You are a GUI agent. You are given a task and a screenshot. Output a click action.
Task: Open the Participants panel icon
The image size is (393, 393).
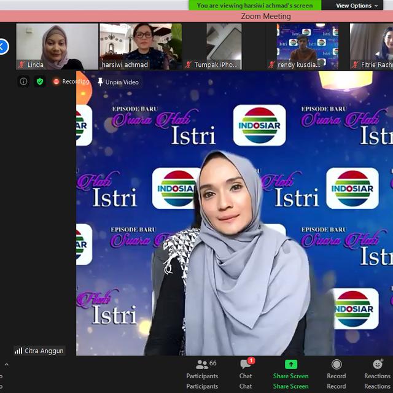202,365
